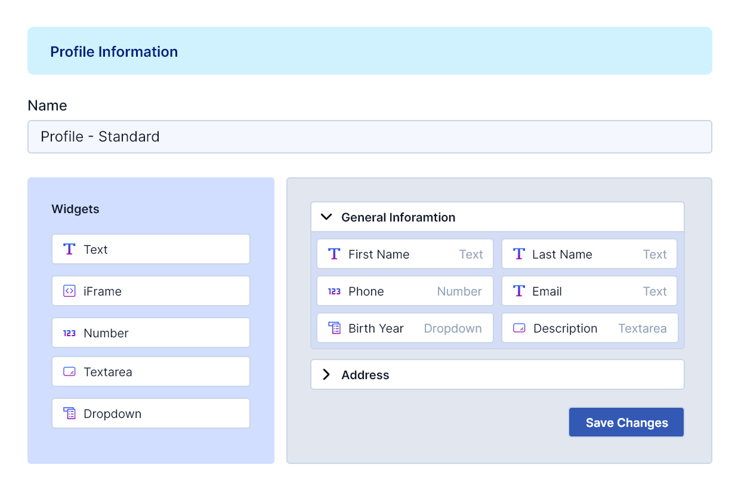Viewport: 738px width, 489px height.
Task: Click the Birth Year field's dropdown icon
Action: (334, 328)
